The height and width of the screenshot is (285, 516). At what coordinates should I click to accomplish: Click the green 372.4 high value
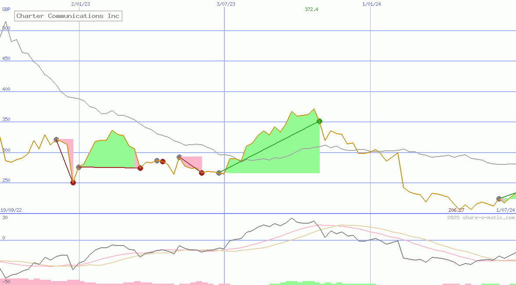pos(311,9)
